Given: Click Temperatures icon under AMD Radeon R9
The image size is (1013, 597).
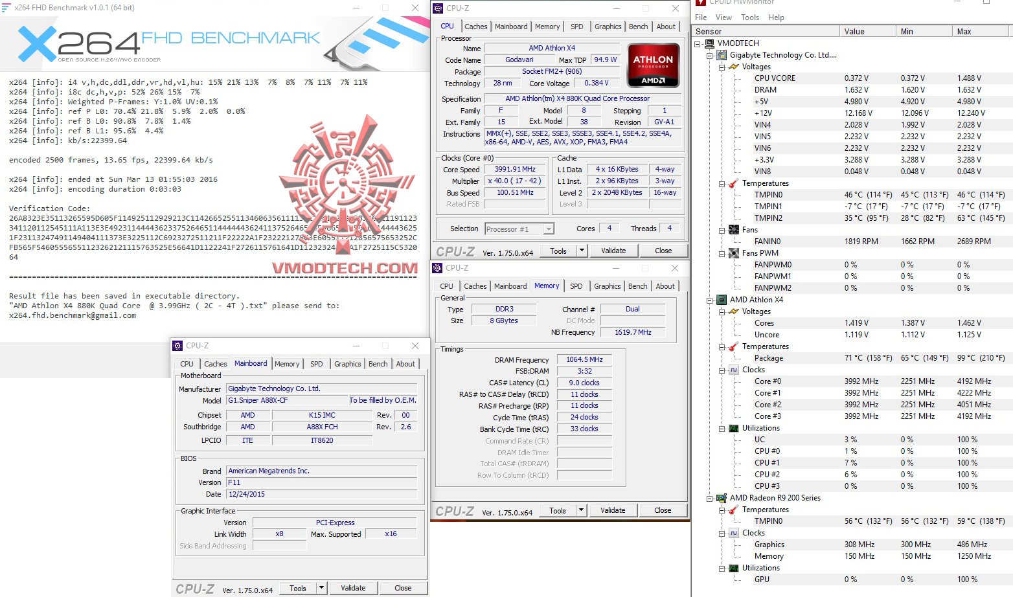Looking at the screenshot, I should pos(734,510).
